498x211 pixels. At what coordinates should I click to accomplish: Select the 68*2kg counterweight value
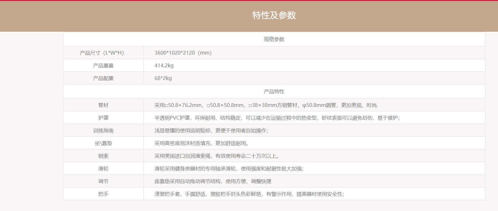(x=163, y=78)
